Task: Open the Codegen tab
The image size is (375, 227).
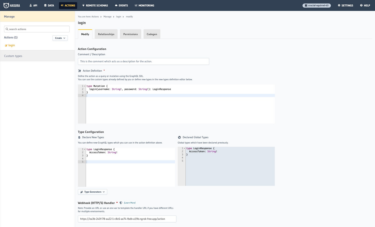Action: point(152,34)
